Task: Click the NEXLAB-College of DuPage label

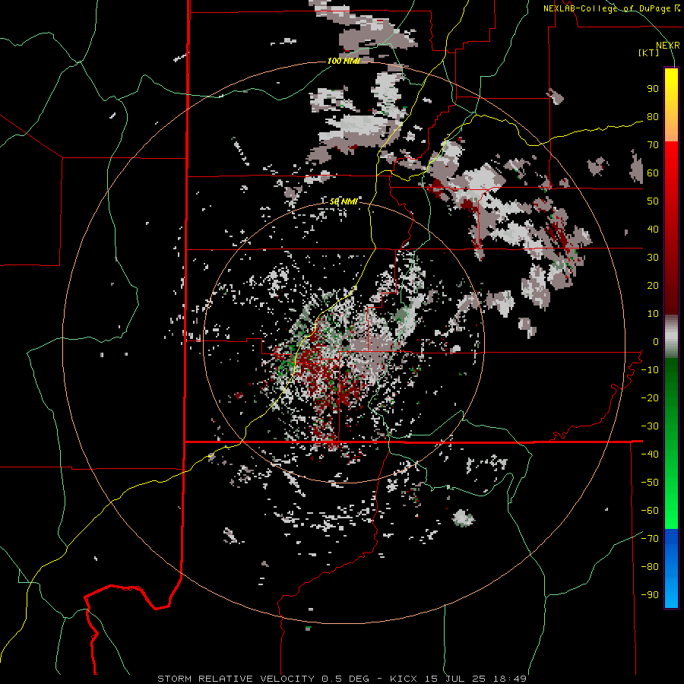Action: (x=611, y=8)
